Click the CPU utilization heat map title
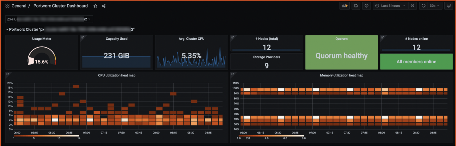This screenshot has width=456, height=146. click(x=117, y=75)
